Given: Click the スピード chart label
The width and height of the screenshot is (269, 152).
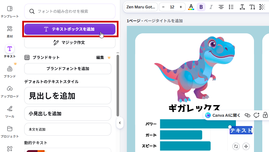Looking at the screenshot, I should [149, 146].
